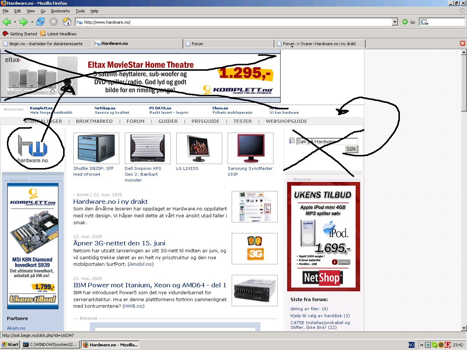This screenshot has height=350, width=467.
Task: Open the Google search engine selector
Action: (x=424, y=22)
